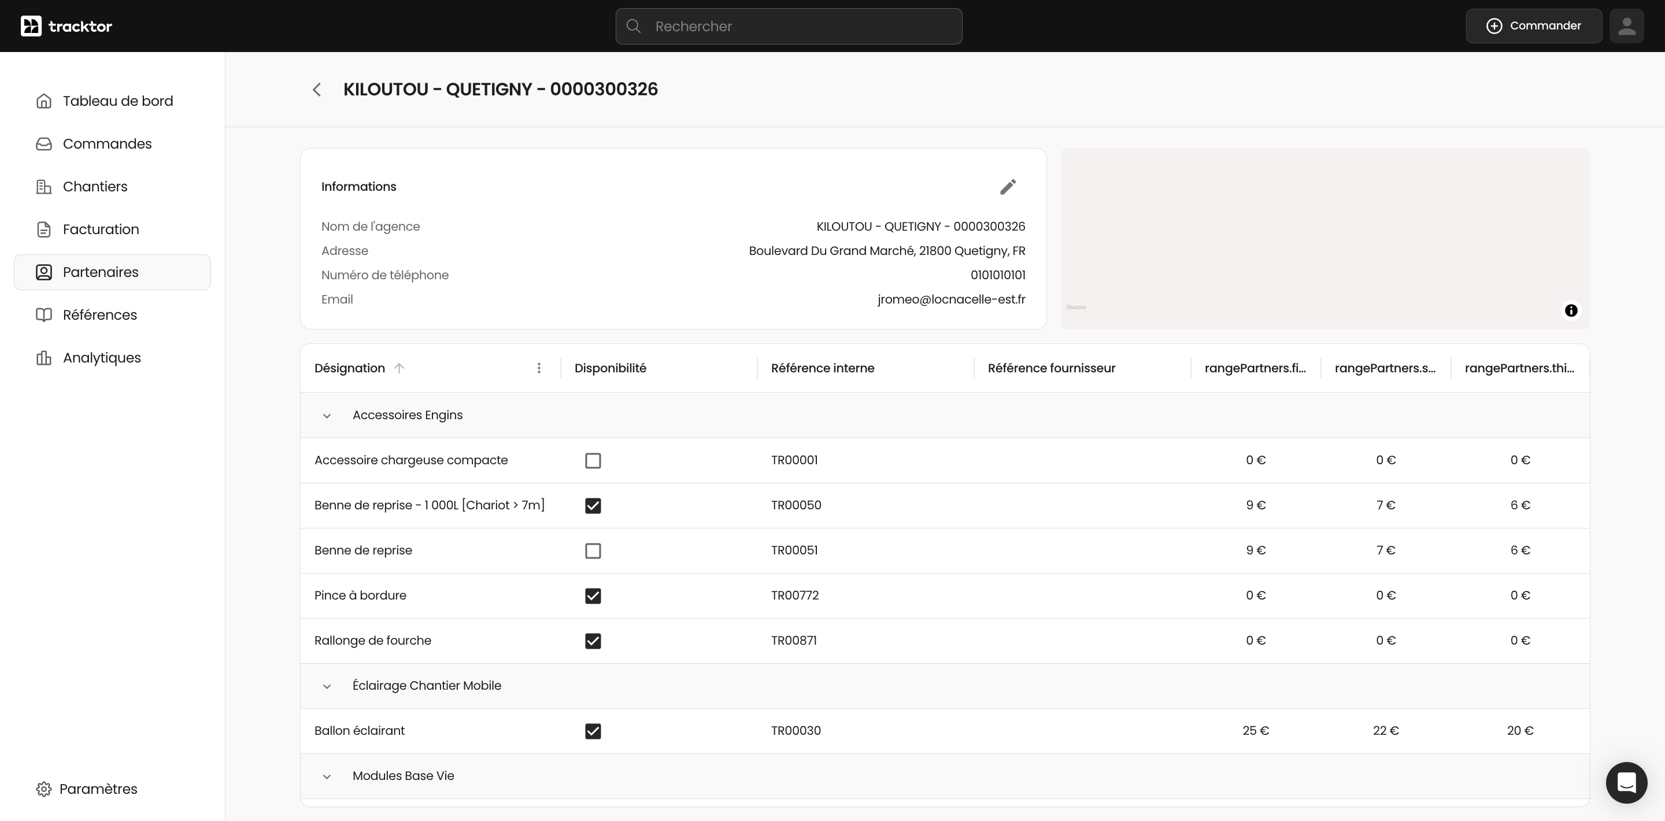Click the 20 € price cell
This screenshot has width=1665, height=821.
click(x=1519, y=730)
